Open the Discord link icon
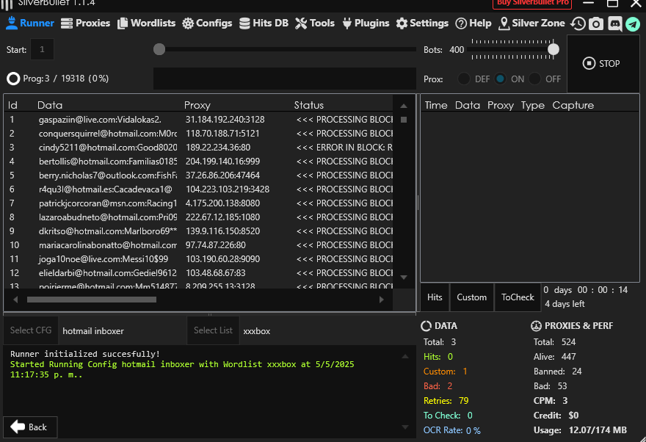Image resolution: width=646 pixels, height=442 pixels. click(614, 23)
